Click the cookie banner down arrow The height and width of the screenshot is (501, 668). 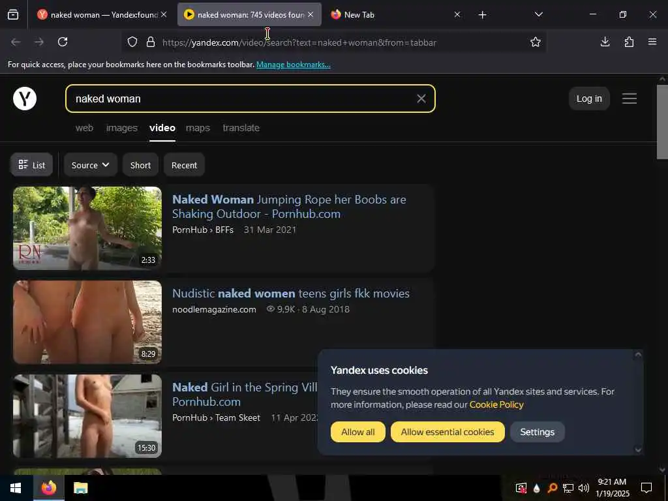[x=638, y=449]
